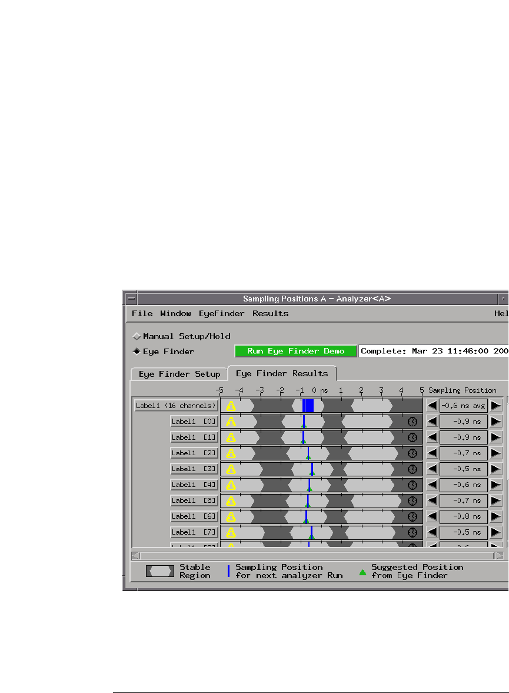Increase the sampling position for Label1 [1]

496,437
